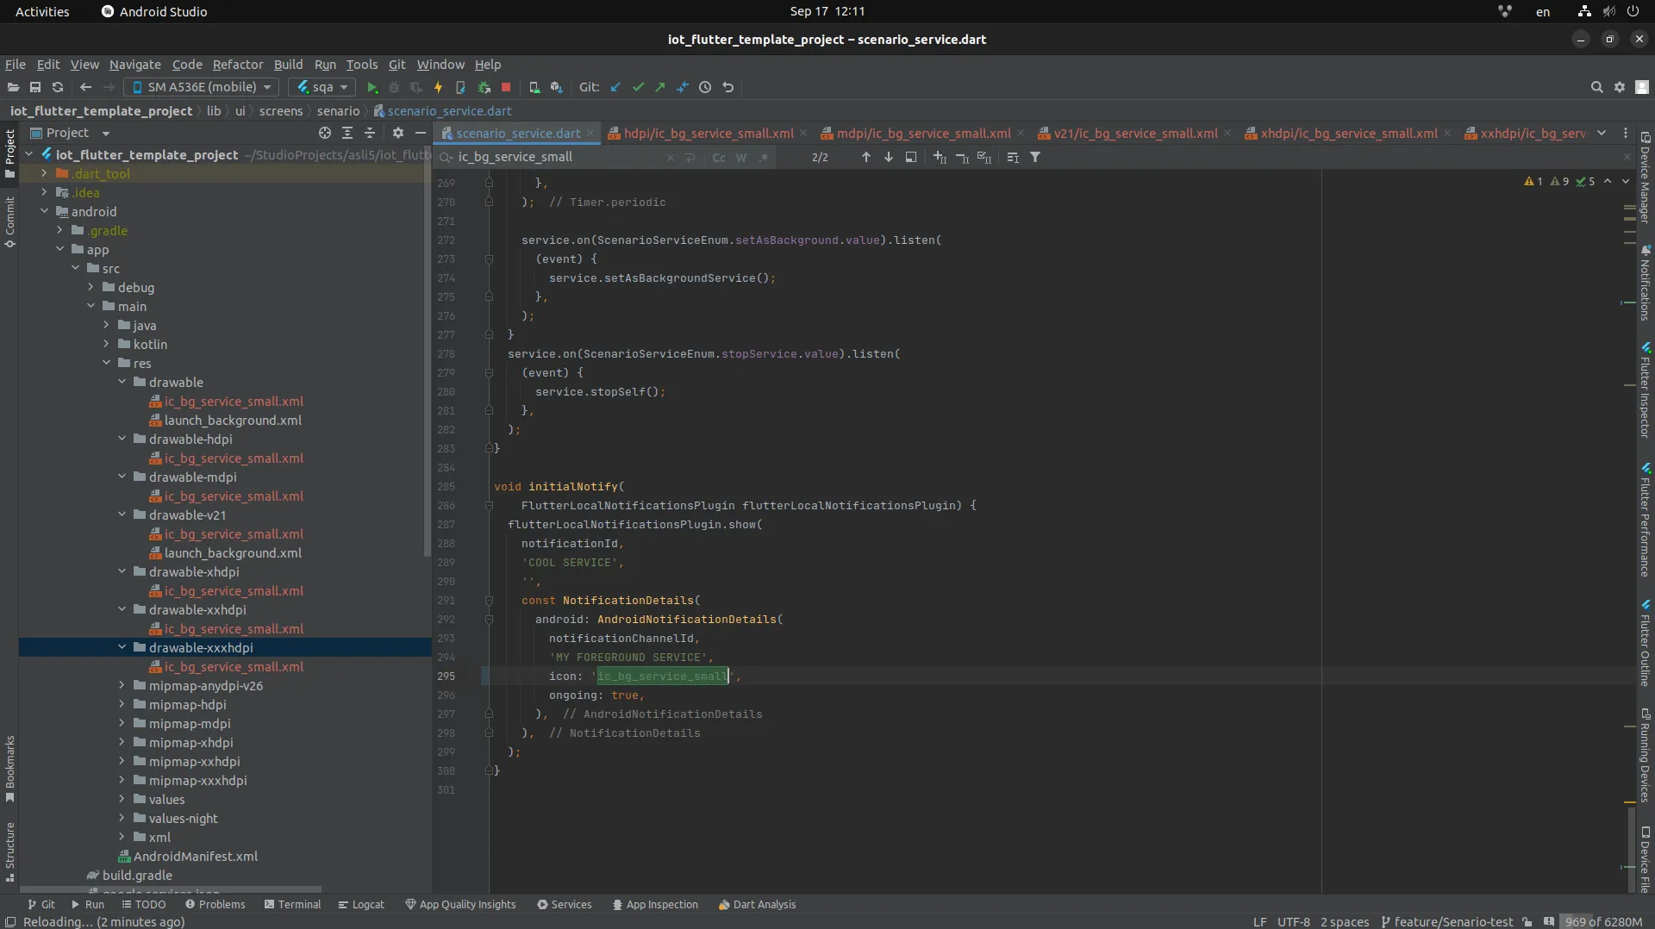1655x929 pixels.
Task: Click the Git update project arrow
Action: [x=615, y=88]
